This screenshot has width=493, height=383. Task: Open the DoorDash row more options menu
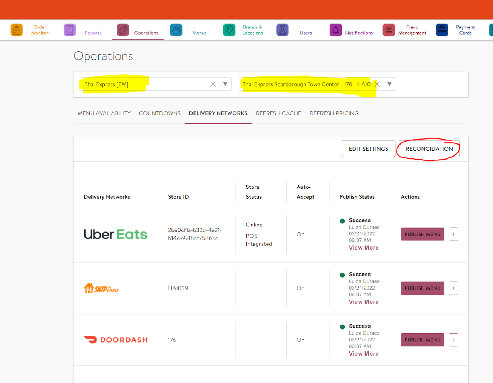click(453, 340)
